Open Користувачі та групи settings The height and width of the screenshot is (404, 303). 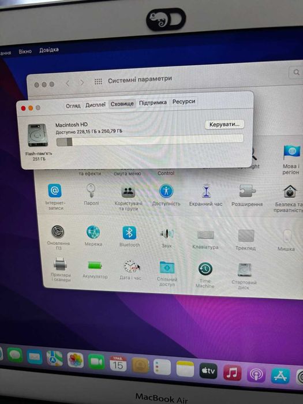[128, 198]
